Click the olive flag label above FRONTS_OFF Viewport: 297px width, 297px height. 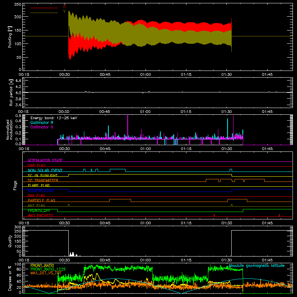point(36,205)
